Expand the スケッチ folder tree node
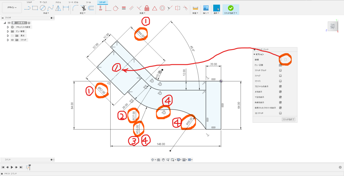The image size is (344, 176). 8,40
